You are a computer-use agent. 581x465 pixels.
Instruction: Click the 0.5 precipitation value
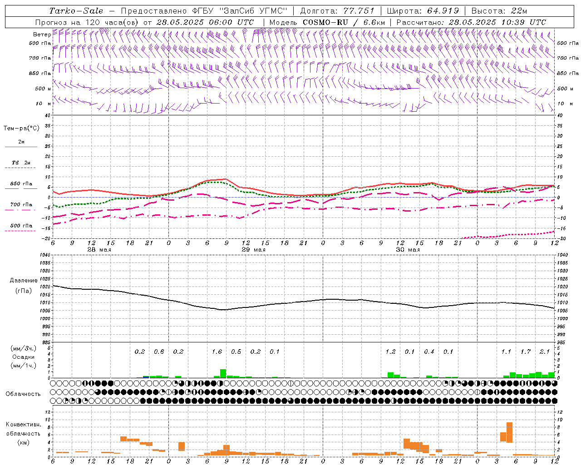pos(236,352)
